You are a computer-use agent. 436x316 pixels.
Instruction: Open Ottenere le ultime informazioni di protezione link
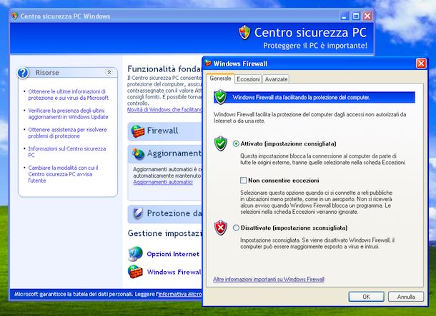pyautogui.click(x=69, y=95)
